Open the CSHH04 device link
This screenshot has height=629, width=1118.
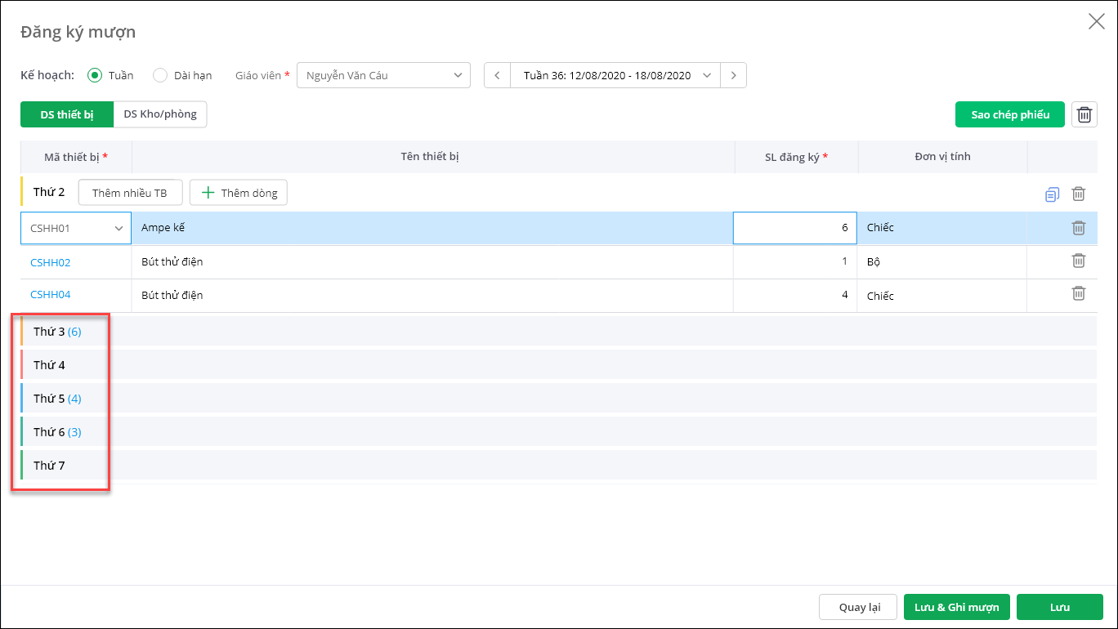coord(51,294)
